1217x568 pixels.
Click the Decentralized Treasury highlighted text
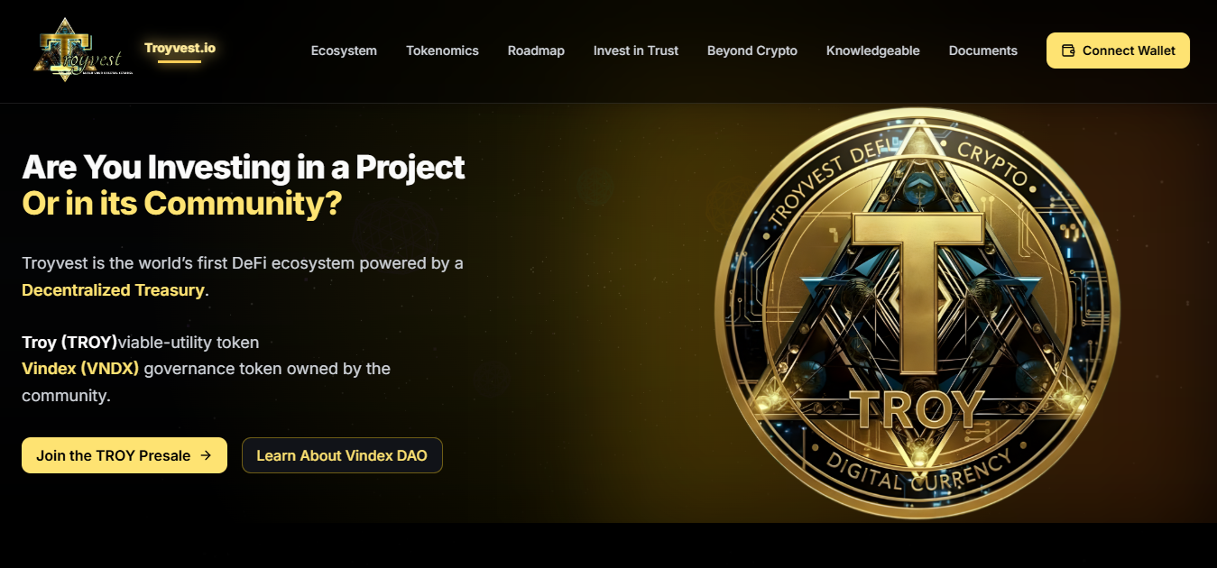coord(114,290)
